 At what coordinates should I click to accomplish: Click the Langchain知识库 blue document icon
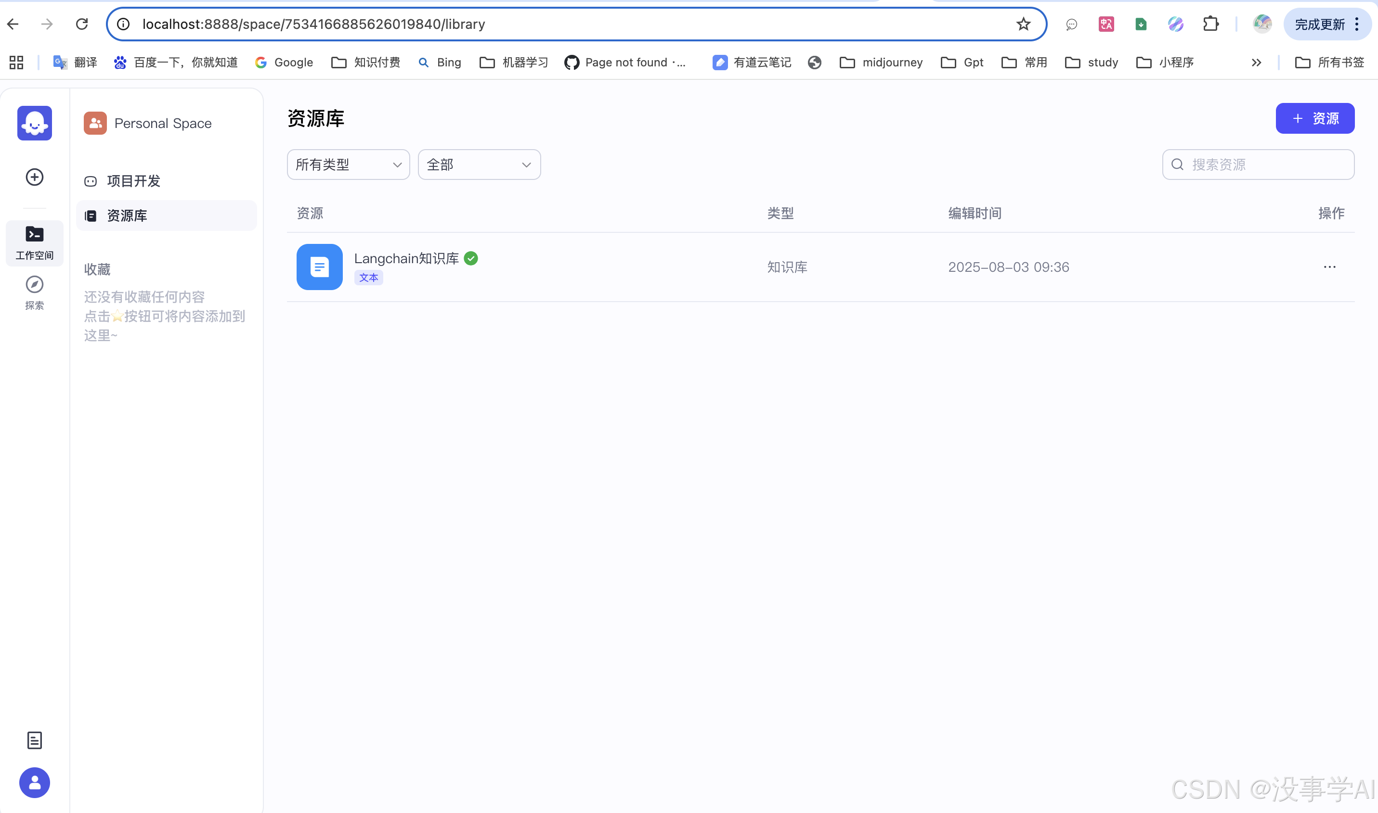tap(319, 267)
